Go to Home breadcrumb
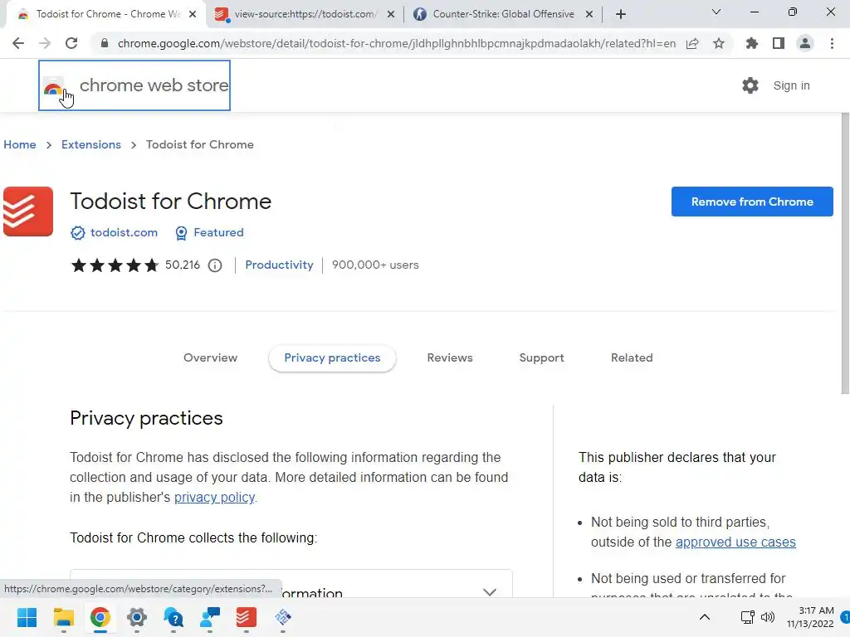The image size is (850, 637). pyautogui.click(x=20, y=144)
